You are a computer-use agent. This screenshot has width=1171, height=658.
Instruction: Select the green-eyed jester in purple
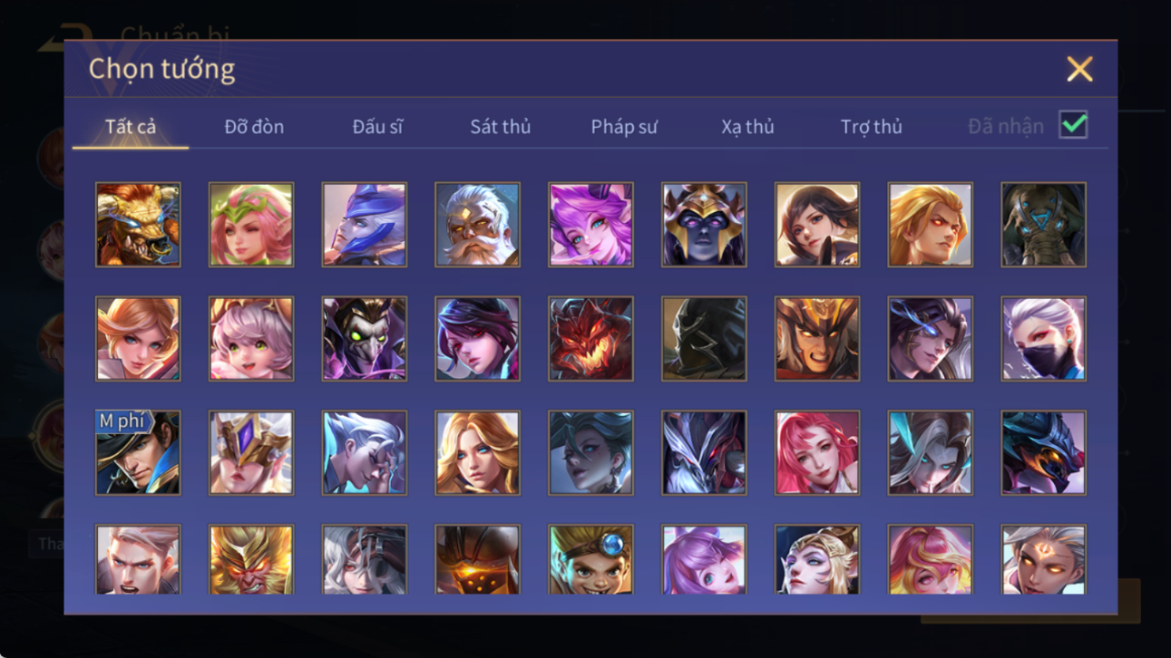click(364, 339)
